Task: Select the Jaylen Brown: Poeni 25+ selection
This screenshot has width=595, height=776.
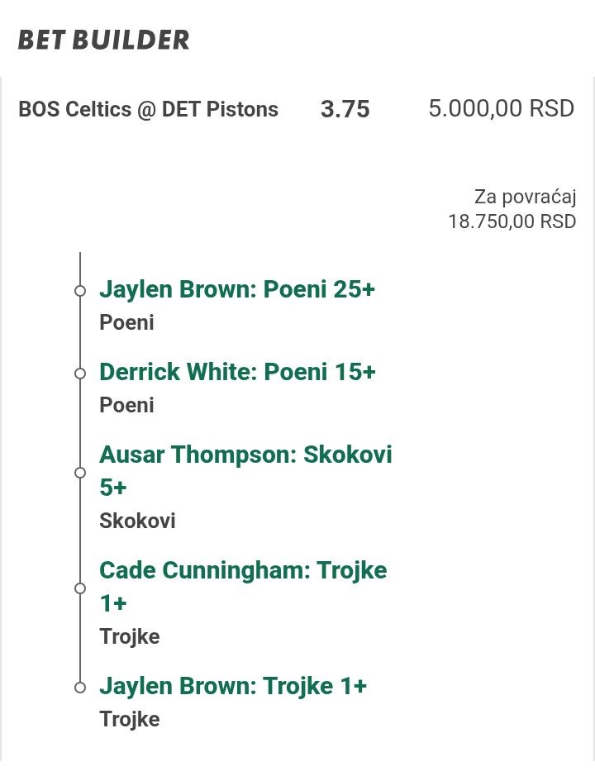Action: pos(237,289)
